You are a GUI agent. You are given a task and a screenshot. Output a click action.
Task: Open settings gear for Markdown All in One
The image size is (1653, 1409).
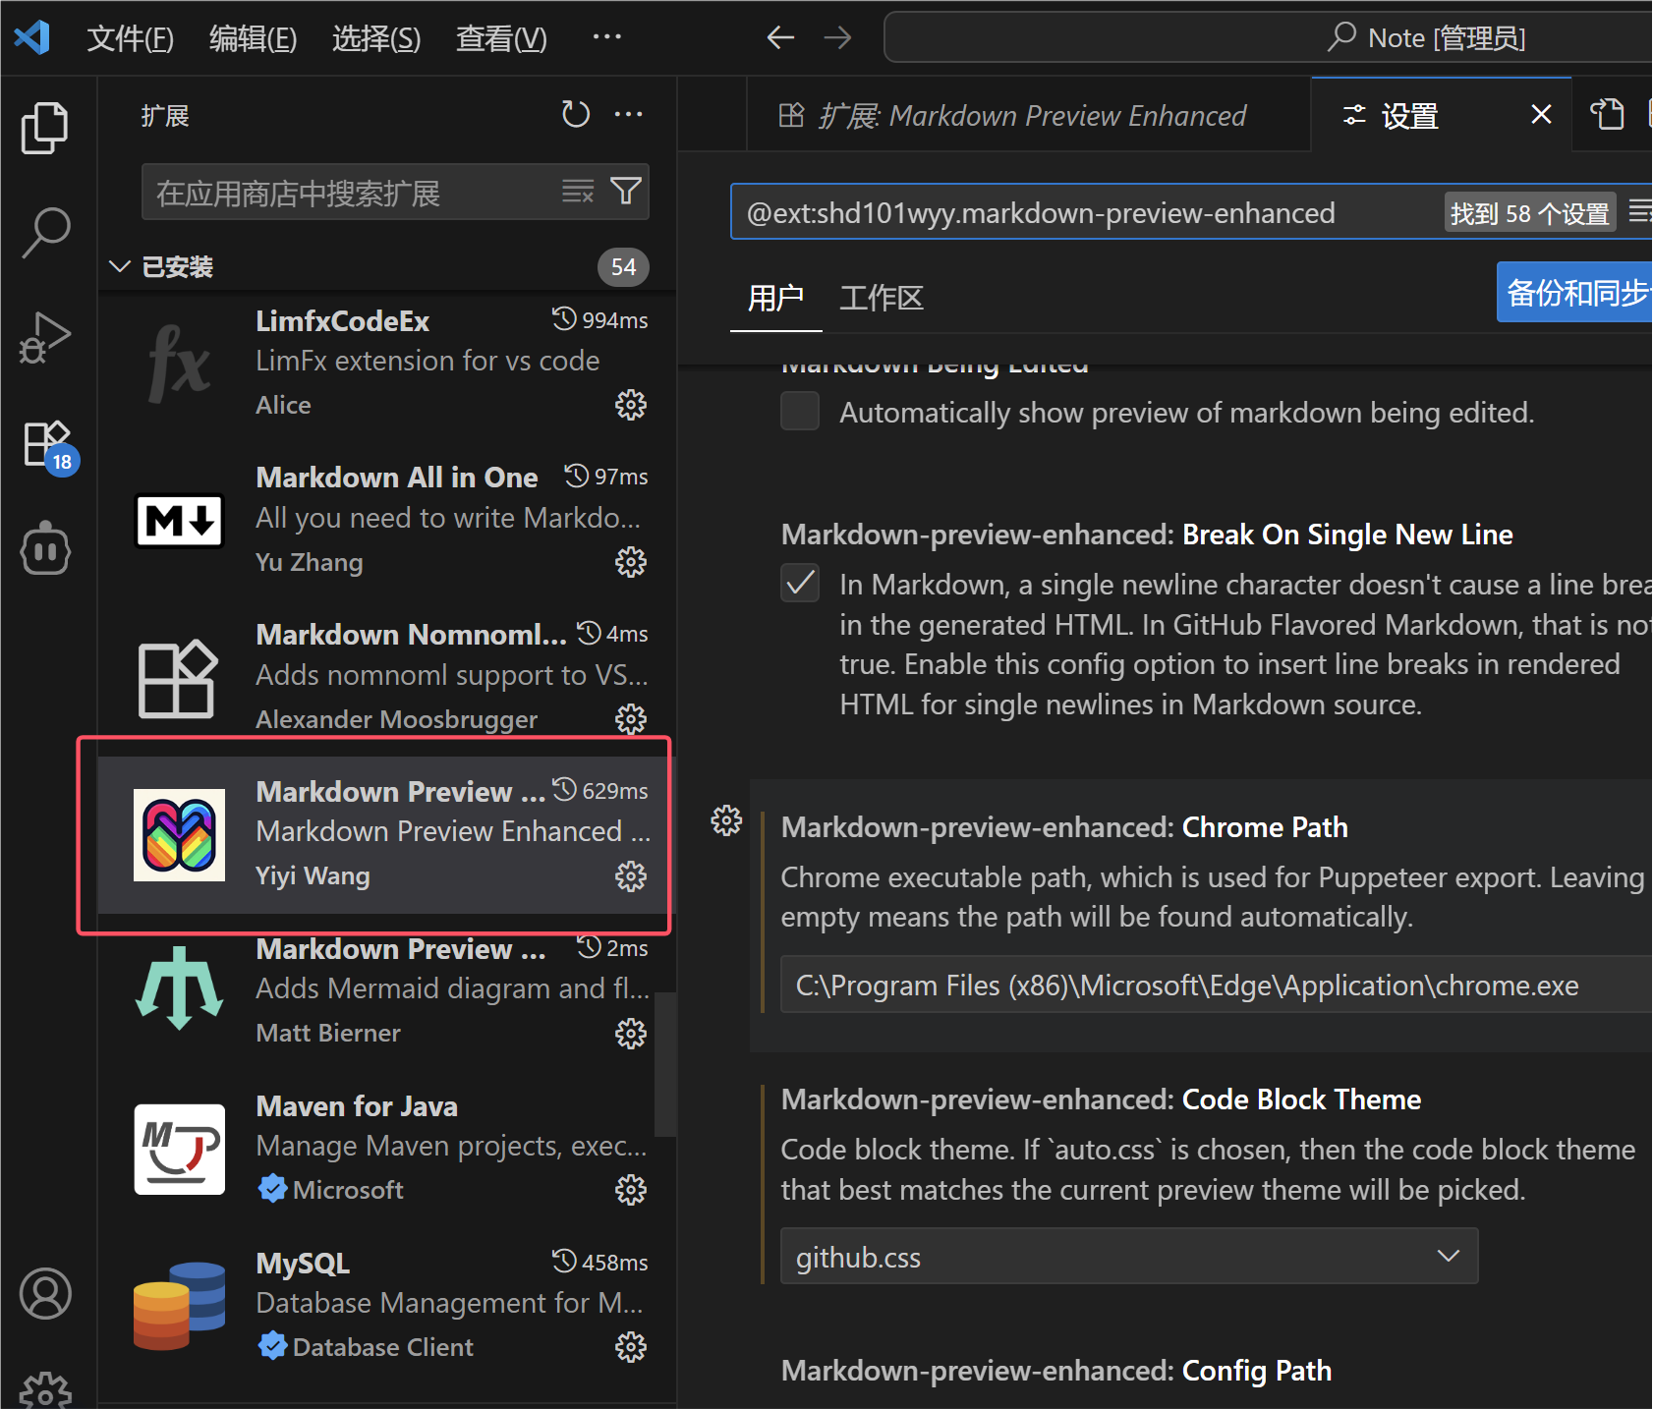(630, 561)
